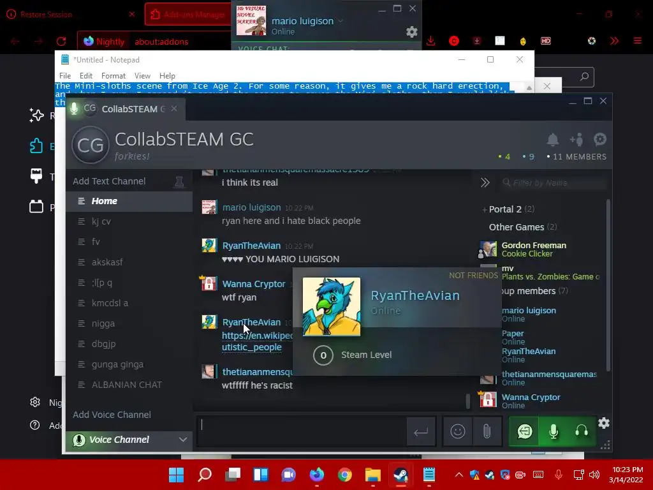Open the Notepad Edit menu
Screen dimensions: 653x490
tap(86, 76)
